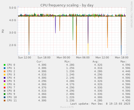Viewport: 134px width, 110px height.
Task: Click the up arrow atop the y-axis
Action: [x=18, y=6]
